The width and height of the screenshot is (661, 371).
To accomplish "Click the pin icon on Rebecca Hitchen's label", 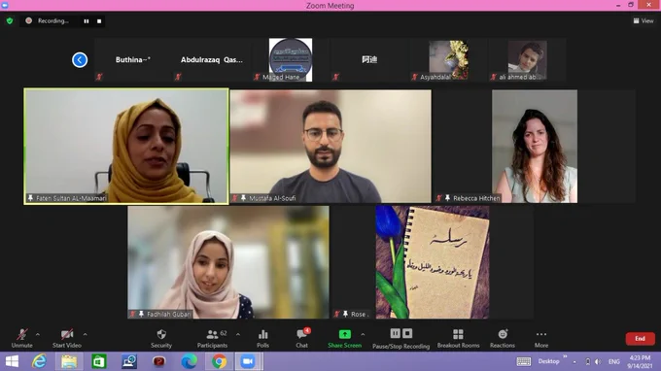I will point(447,198).
